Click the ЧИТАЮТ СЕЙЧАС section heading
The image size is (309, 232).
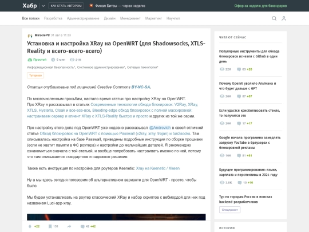[x=232, y=37]
